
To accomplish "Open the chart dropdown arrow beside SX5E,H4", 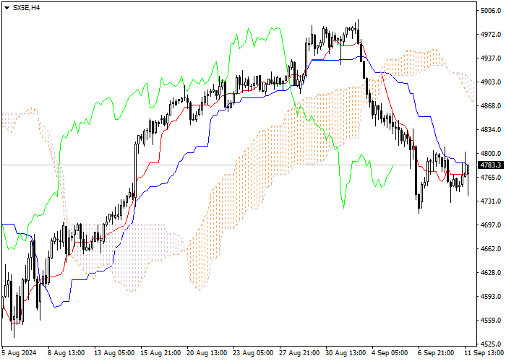I will point(7,8).
